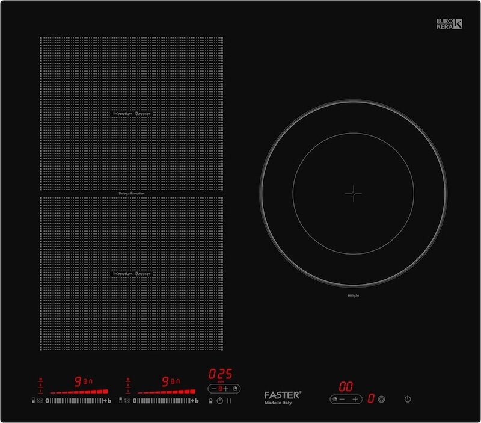481x423 pixels.
Task: Decrease the 00 timer with the minus key
Action: [341, 399]
